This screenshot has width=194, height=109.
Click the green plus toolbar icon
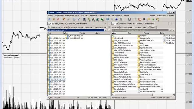click(102, 19)
